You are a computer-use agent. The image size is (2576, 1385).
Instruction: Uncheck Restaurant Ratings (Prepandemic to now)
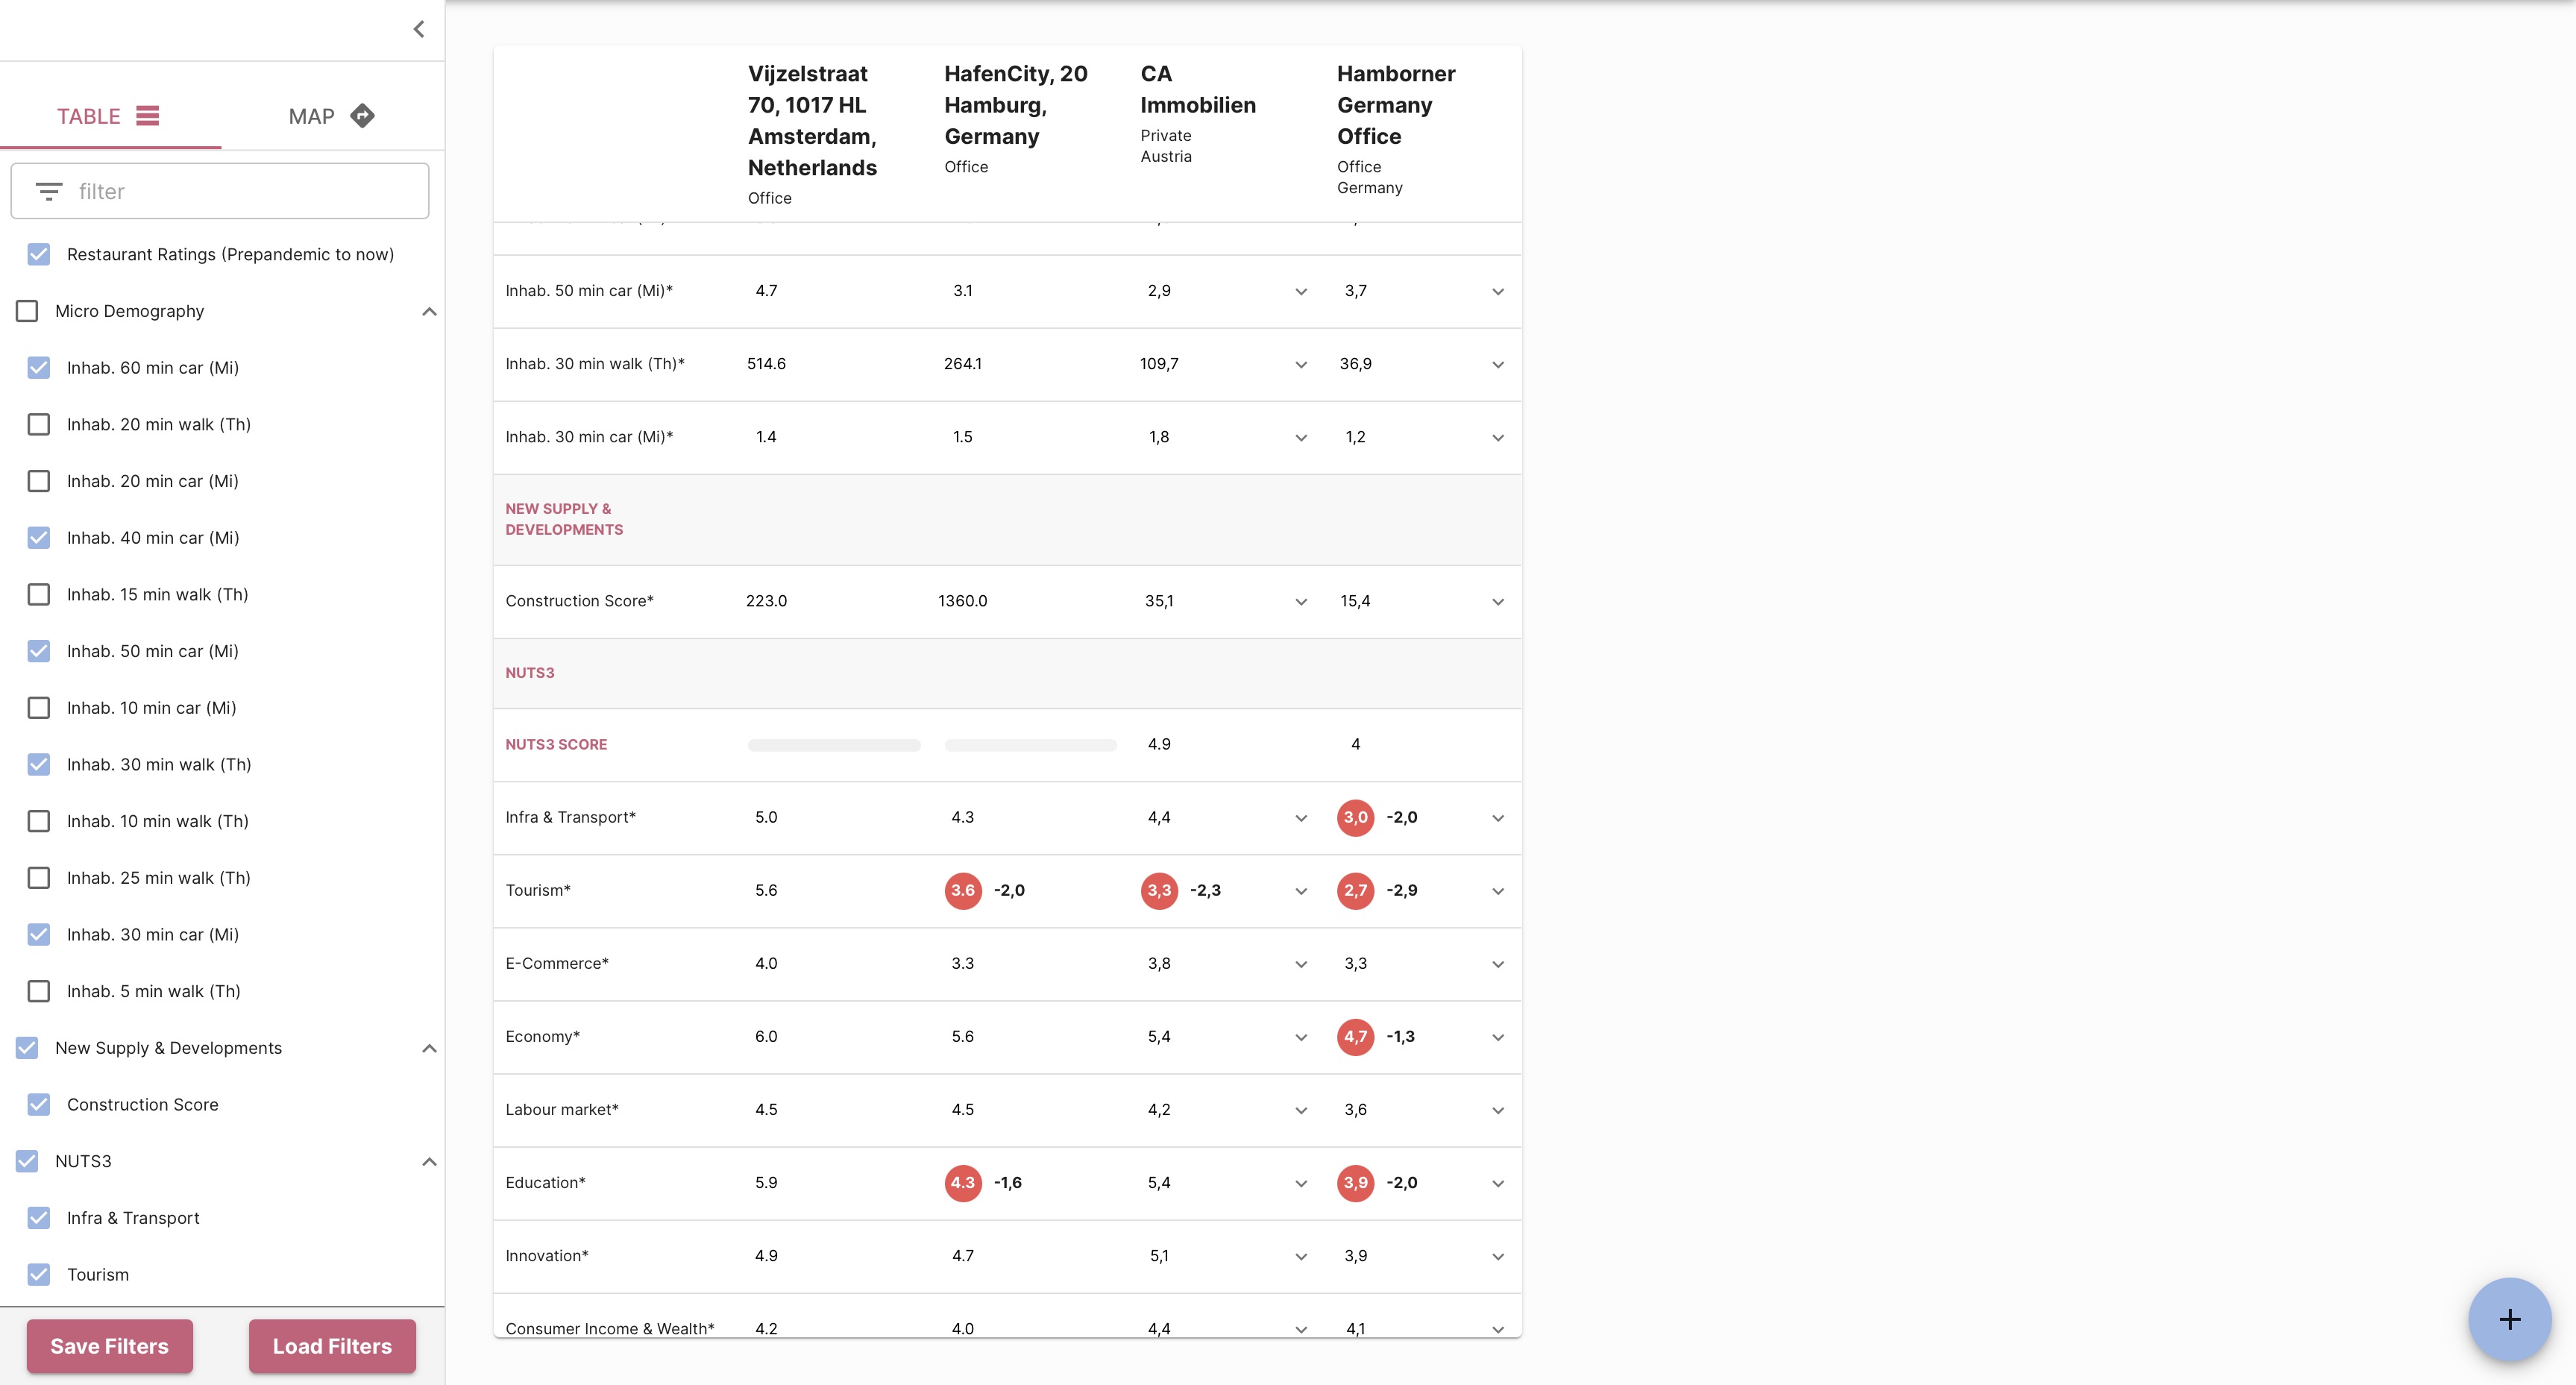coord(39,254)
